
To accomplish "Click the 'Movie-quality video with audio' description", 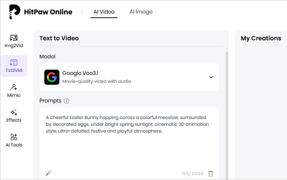I will click(x=97, y=81).
